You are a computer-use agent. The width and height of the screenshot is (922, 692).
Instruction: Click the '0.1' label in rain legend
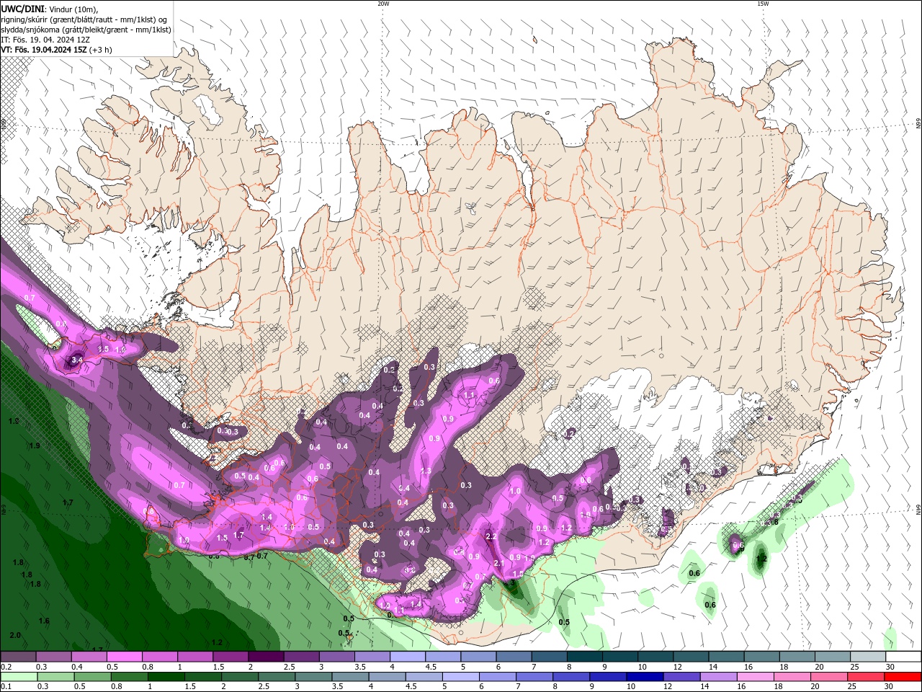6,686
